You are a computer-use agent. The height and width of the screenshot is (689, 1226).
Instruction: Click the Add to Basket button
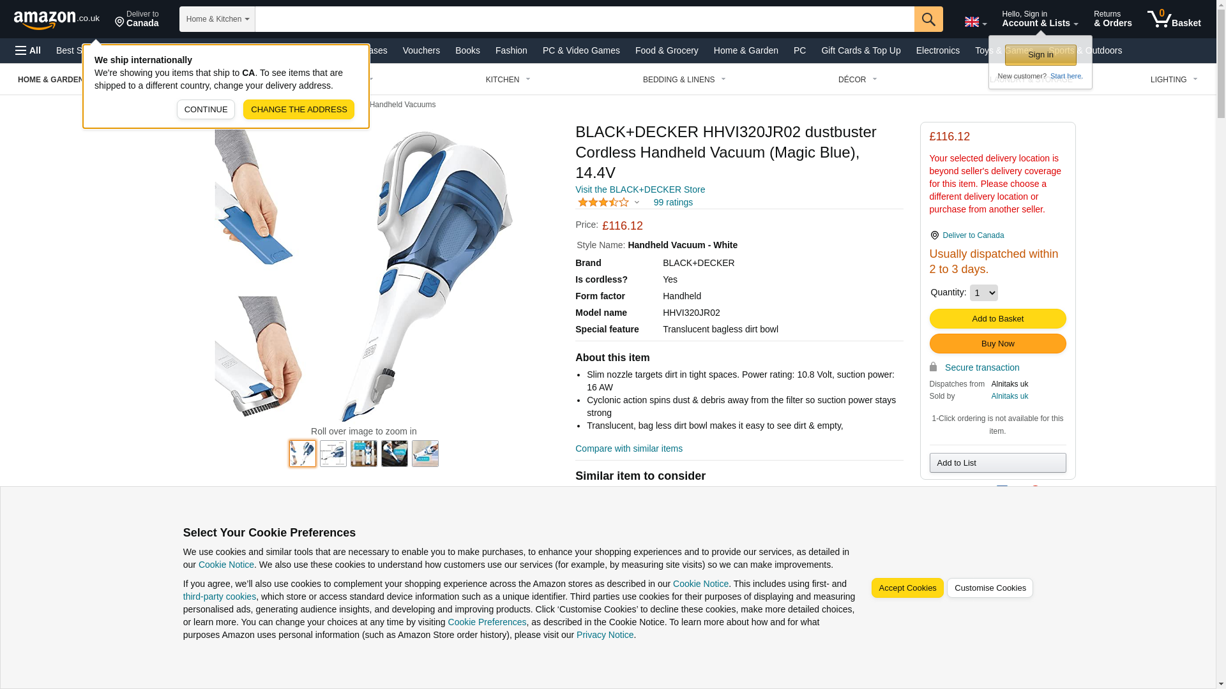pyautogui.click(x=997, y=319)
